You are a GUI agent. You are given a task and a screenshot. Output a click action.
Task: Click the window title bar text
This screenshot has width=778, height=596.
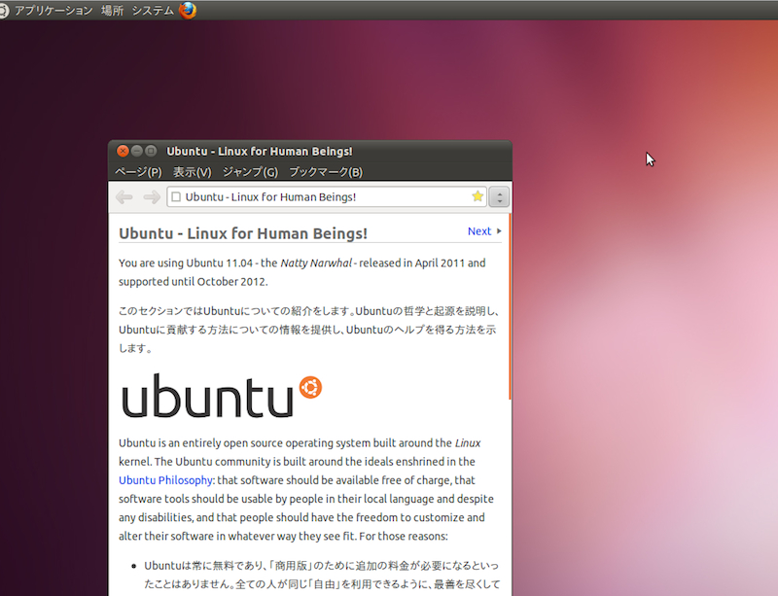[x=260, y=152]
